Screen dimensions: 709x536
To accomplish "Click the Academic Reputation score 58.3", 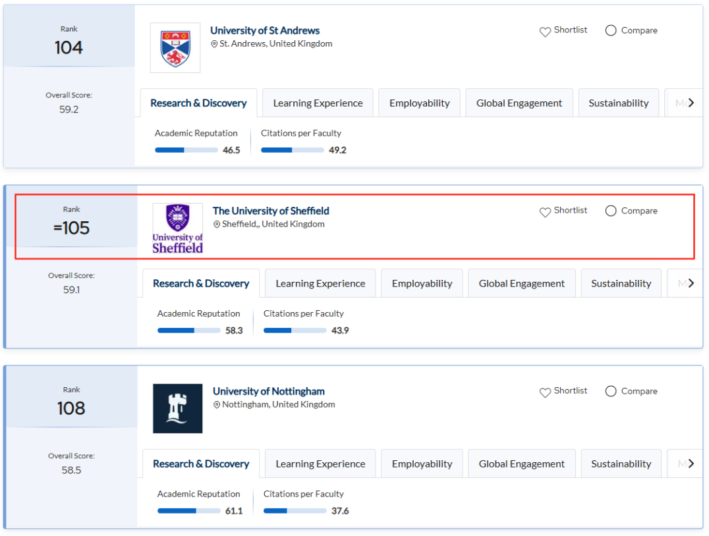I will pyautogui.click(x=234, y=331).
